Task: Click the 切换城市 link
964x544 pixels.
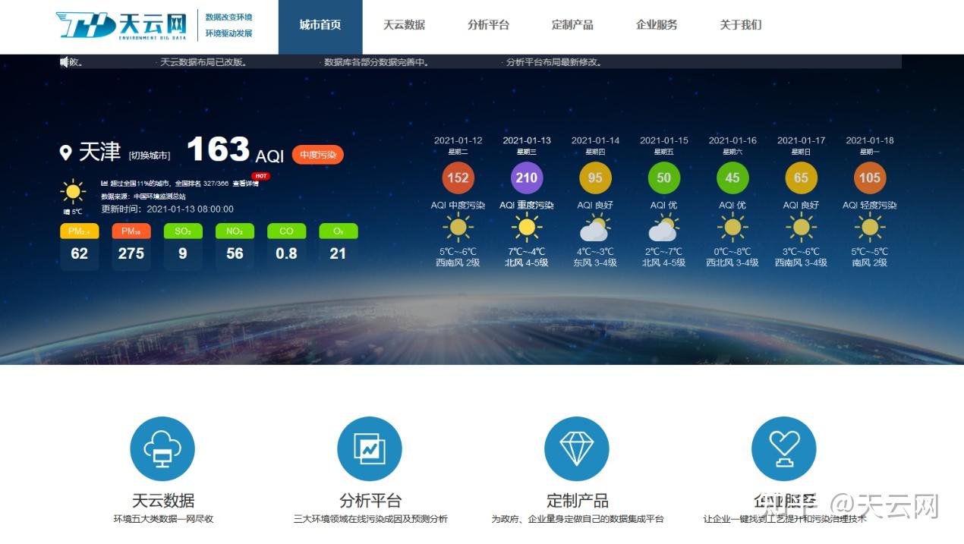Action: 150,156
